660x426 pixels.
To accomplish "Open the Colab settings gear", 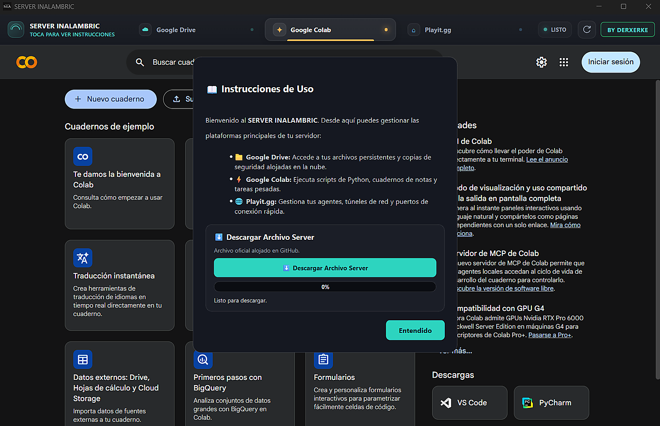I will pyautogui.click(x=542, y=62).
